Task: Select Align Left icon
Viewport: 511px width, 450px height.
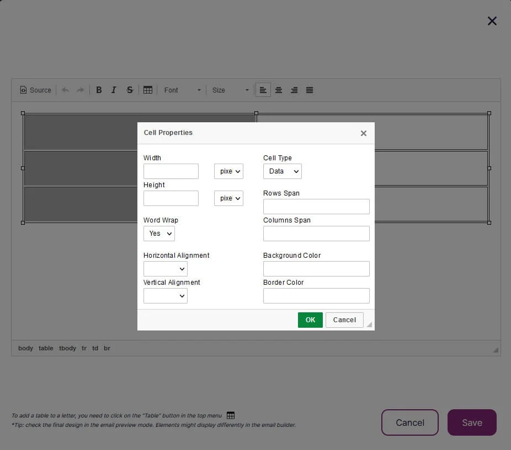Action: coord(263,90)
